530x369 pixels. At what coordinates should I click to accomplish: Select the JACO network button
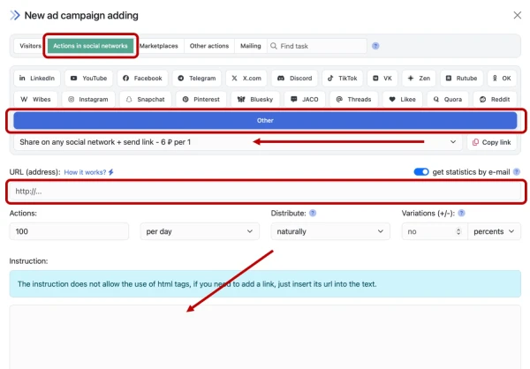tap(305, 100)
